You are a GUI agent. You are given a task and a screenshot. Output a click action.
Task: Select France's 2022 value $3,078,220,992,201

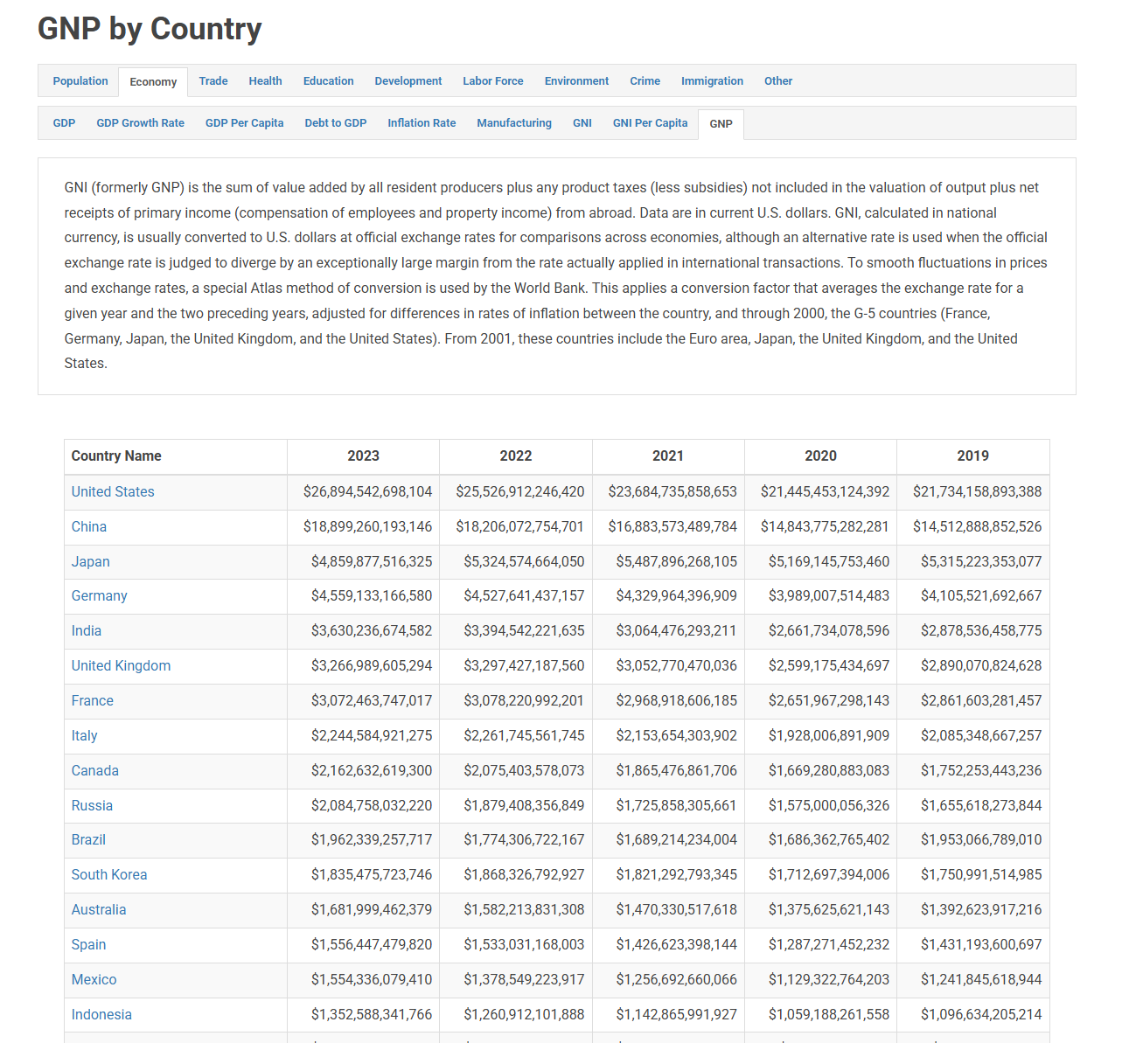coord(525,700)
